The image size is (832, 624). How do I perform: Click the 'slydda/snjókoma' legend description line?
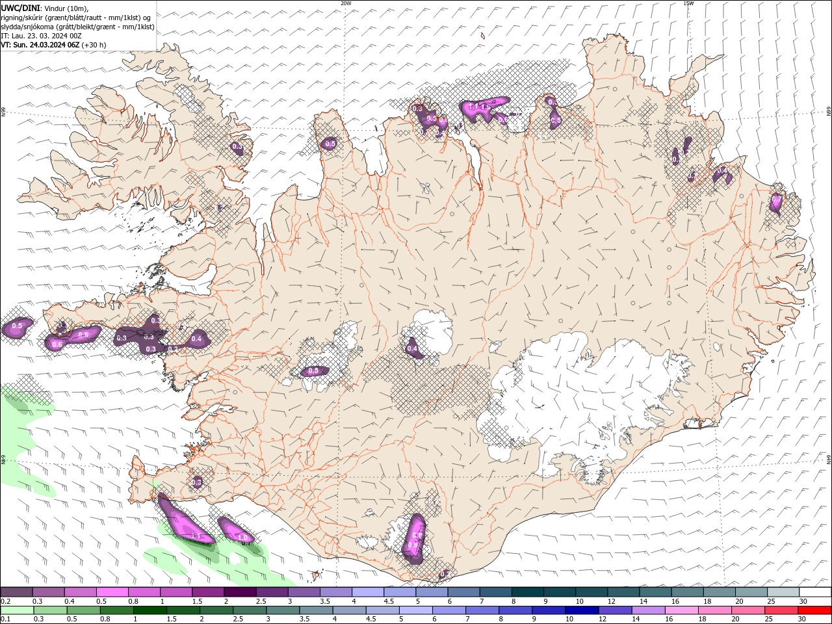point(78,27)
